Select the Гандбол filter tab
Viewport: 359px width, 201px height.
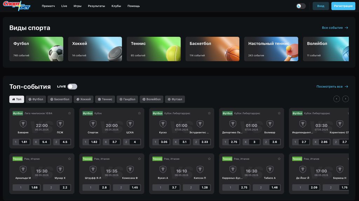[127, 99]
